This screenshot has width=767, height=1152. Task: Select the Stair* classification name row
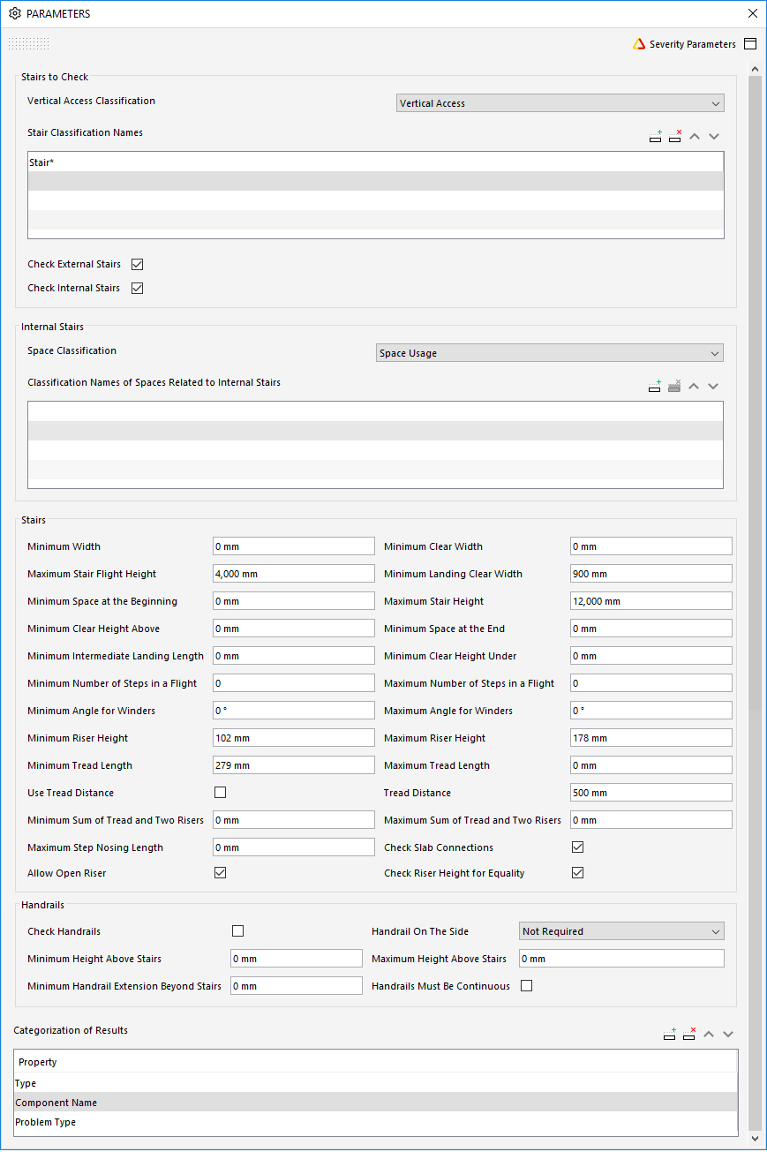coord(376,162)
